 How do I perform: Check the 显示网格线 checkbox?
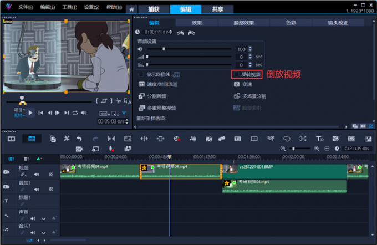tap(141, 74)
